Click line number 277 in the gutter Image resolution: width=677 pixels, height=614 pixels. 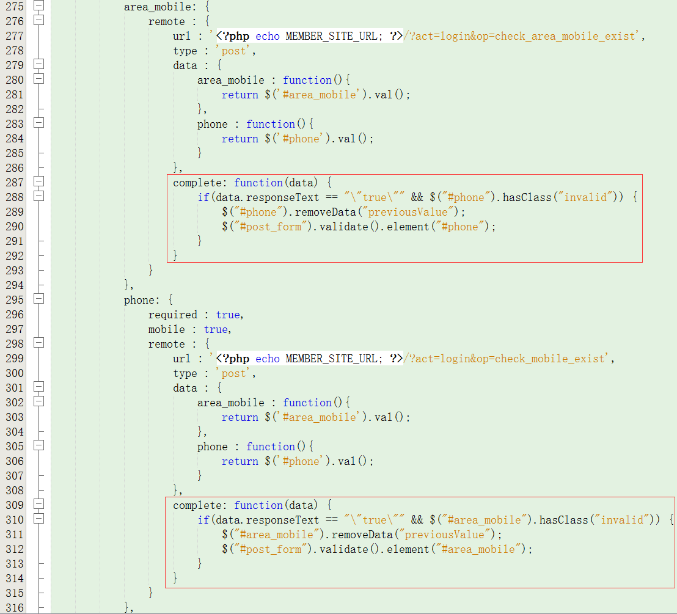(14, 36)
